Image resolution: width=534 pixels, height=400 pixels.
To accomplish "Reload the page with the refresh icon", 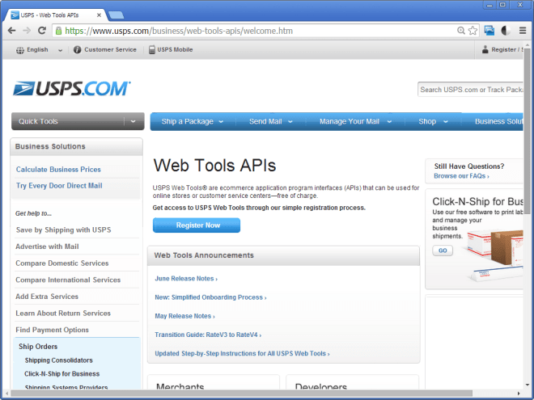I will coord(43,31).
